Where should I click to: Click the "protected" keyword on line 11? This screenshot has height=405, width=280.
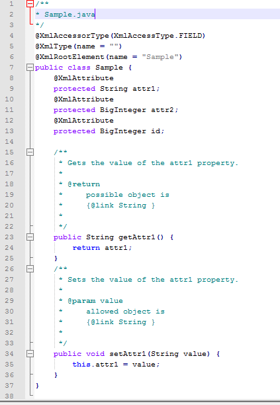(75, 110)
